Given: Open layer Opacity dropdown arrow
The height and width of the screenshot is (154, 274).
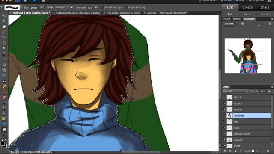Looking at the screenshot, I should 269,91.
